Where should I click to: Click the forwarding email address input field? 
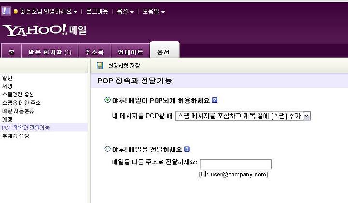[236, 164]
